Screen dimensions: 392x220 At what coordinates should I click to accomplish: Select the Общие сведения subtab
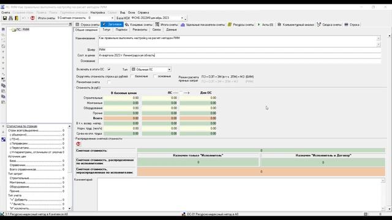[x=86, y=30]
